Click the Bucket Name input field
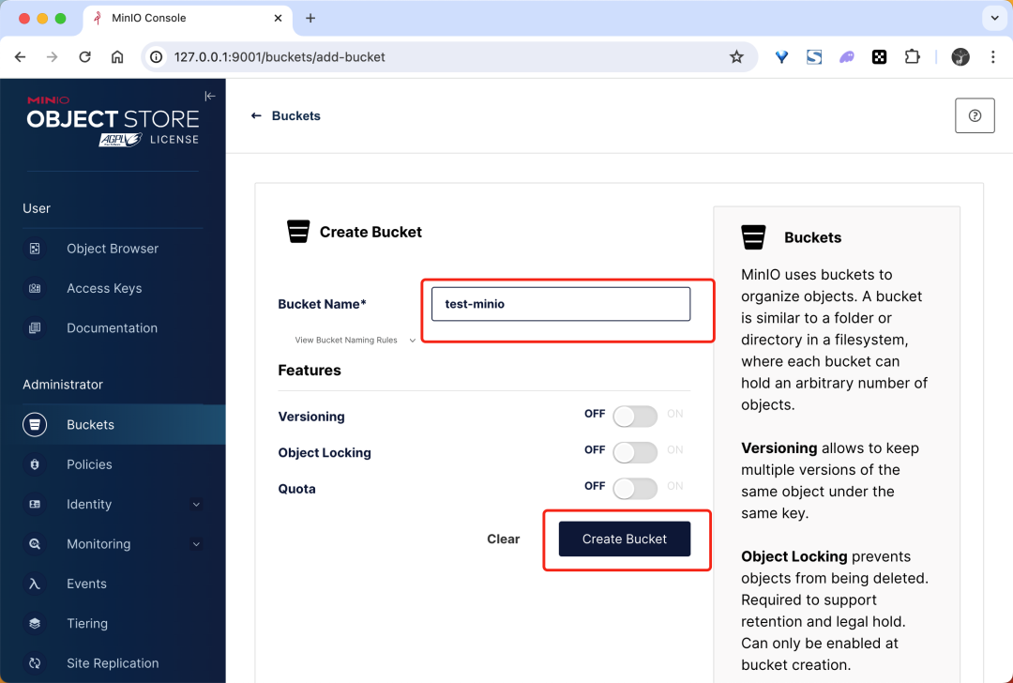 click(x=561, y=304)
